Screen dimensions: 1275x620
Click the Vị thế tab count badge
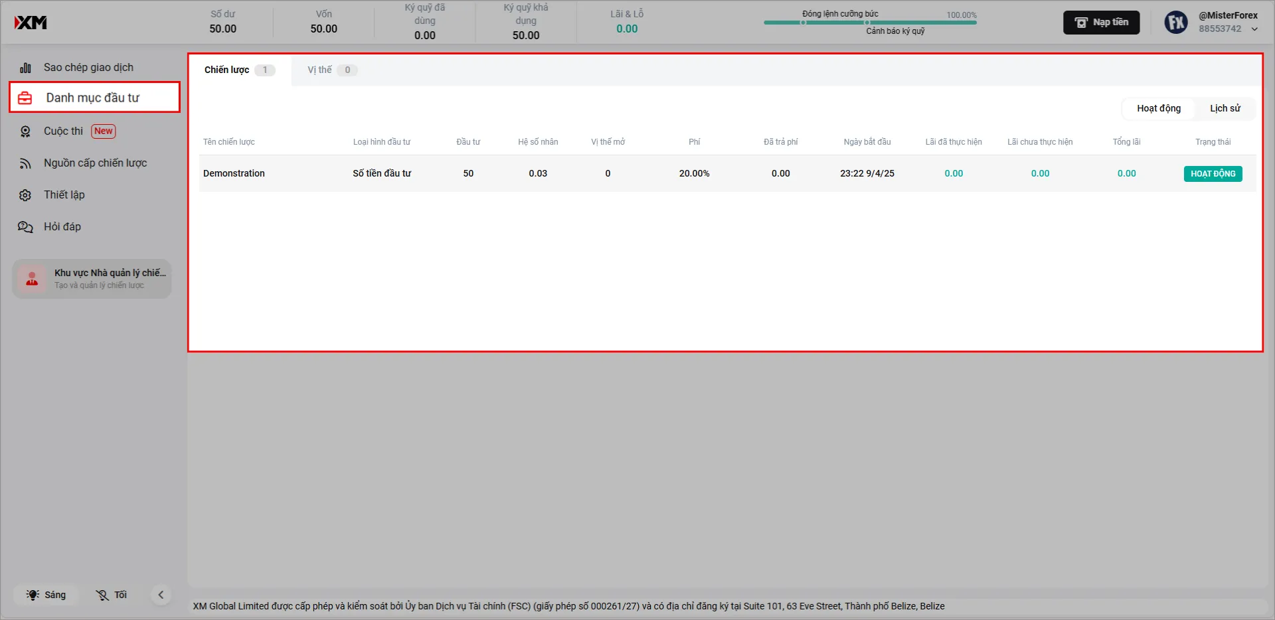347,70
